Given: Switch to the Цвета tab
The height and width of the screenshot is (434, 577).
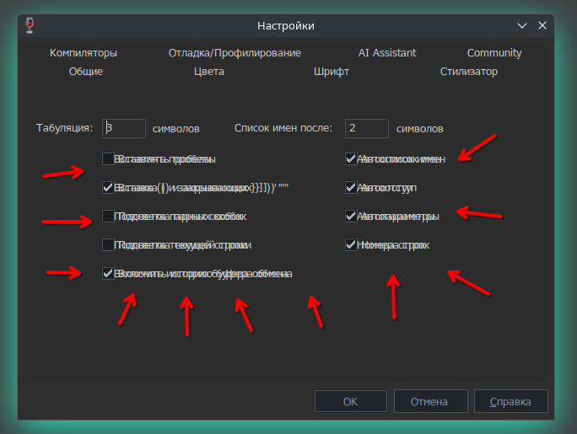Looking at the screenshot, I should click(x=208, y=72).
